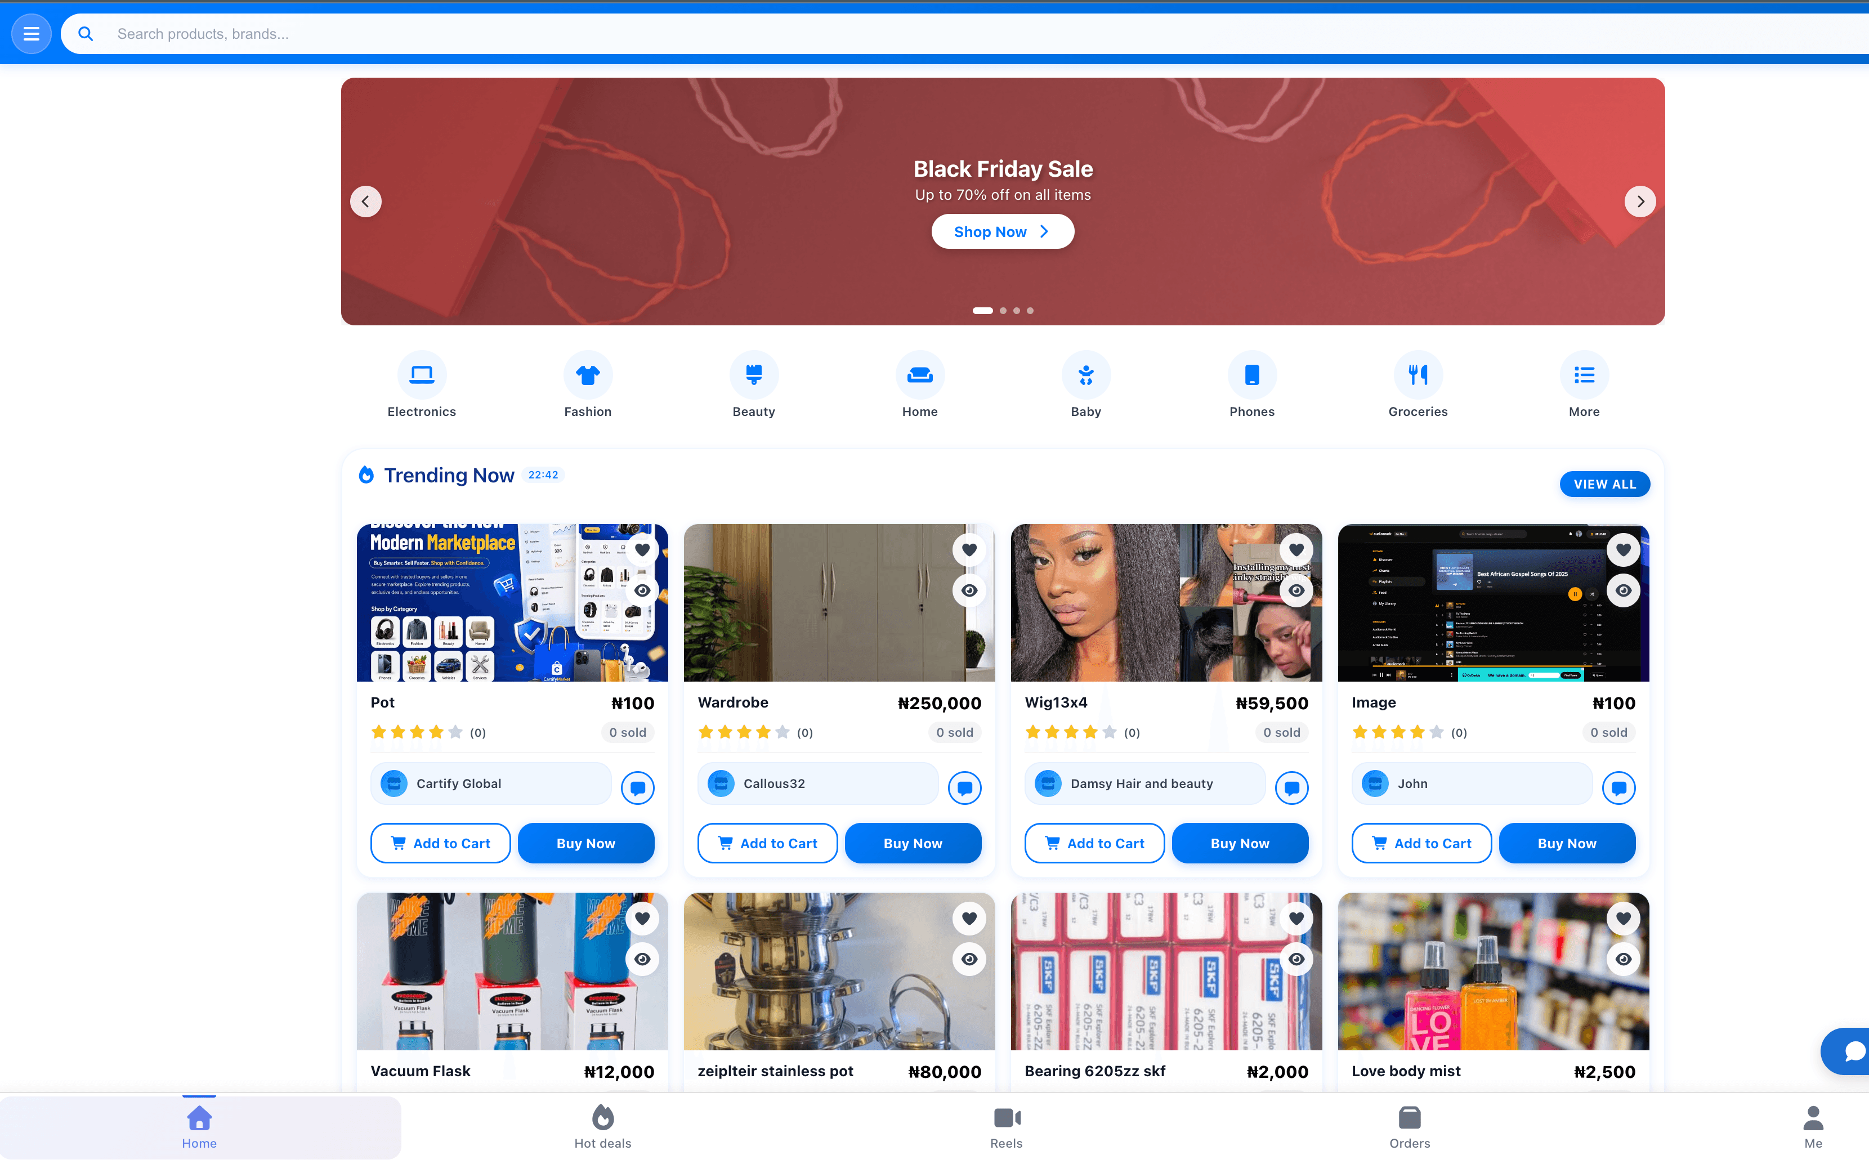Screen dimensions: 1869x1164
Task: Select the second carousel dot
Action: [x=1003, y=311]
